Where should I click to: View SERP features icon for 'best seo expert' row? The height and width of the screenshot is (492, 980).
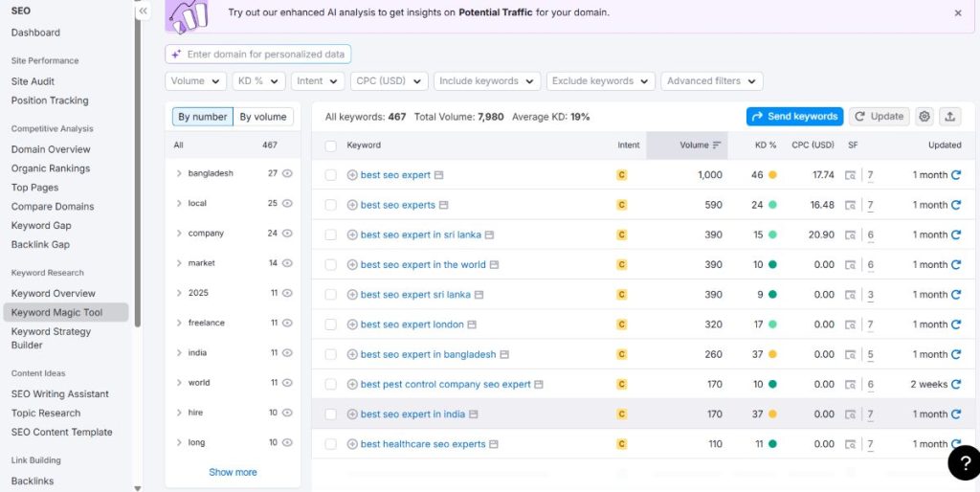(x=850, y=175)
